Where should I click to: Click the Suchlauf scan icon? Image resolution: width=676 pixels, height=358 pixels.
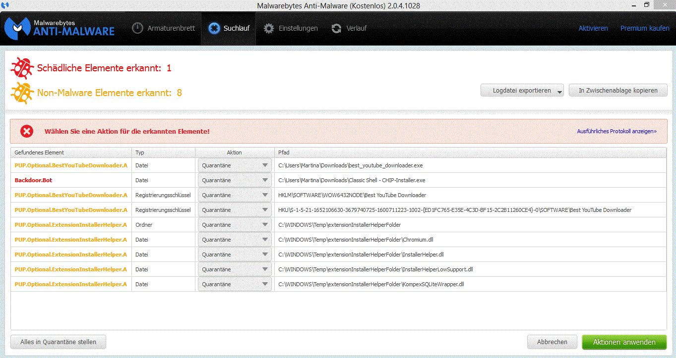pyautogui.click(x=214, y=28)
